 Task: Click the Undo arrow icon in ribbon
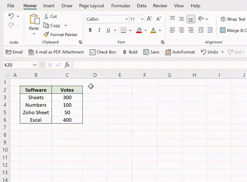pyautogui.click(x=11, y=16)
